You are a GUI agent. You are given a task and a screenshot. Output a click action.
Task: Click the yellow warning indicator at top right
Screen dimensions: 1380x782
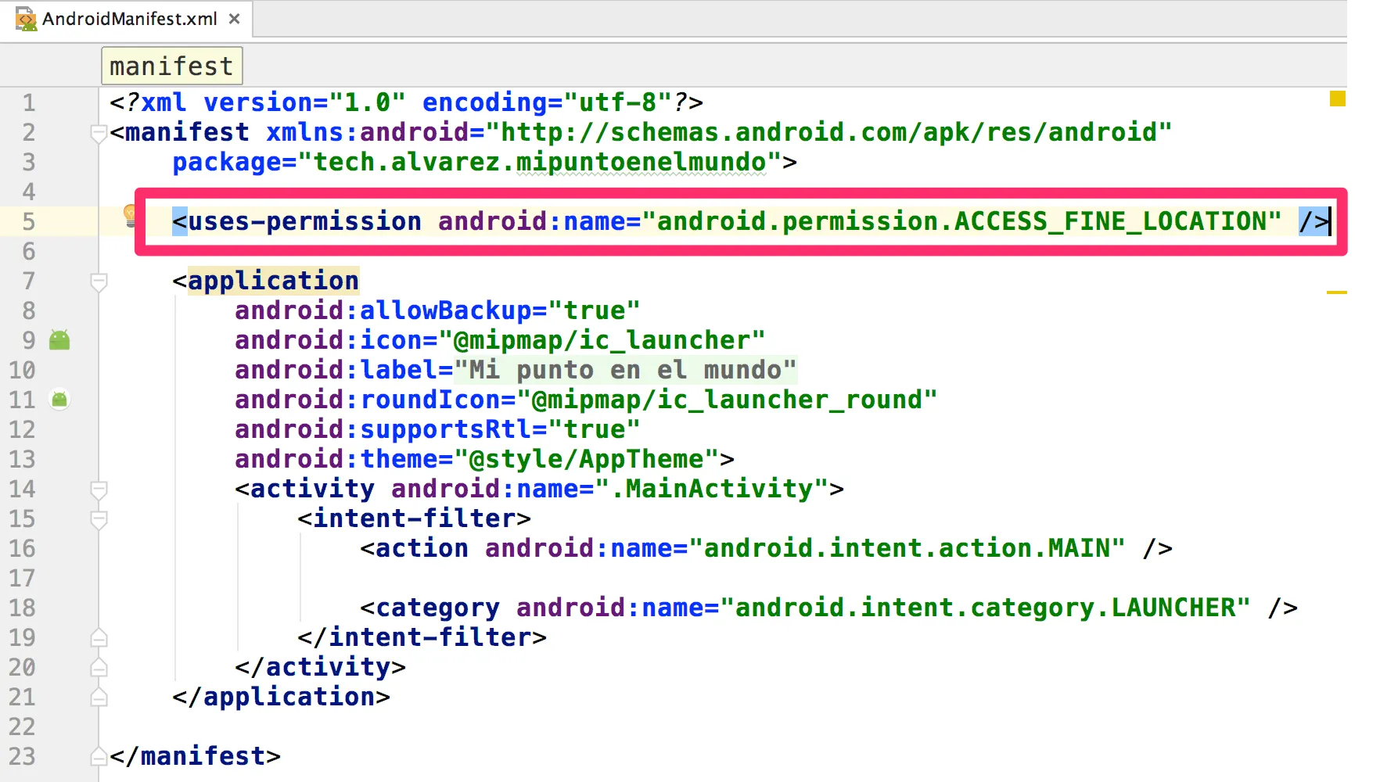coord(1337,99)
